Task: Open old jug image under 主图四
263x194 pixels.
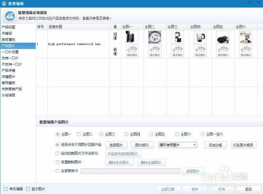Action: click(x=200, y=37)
